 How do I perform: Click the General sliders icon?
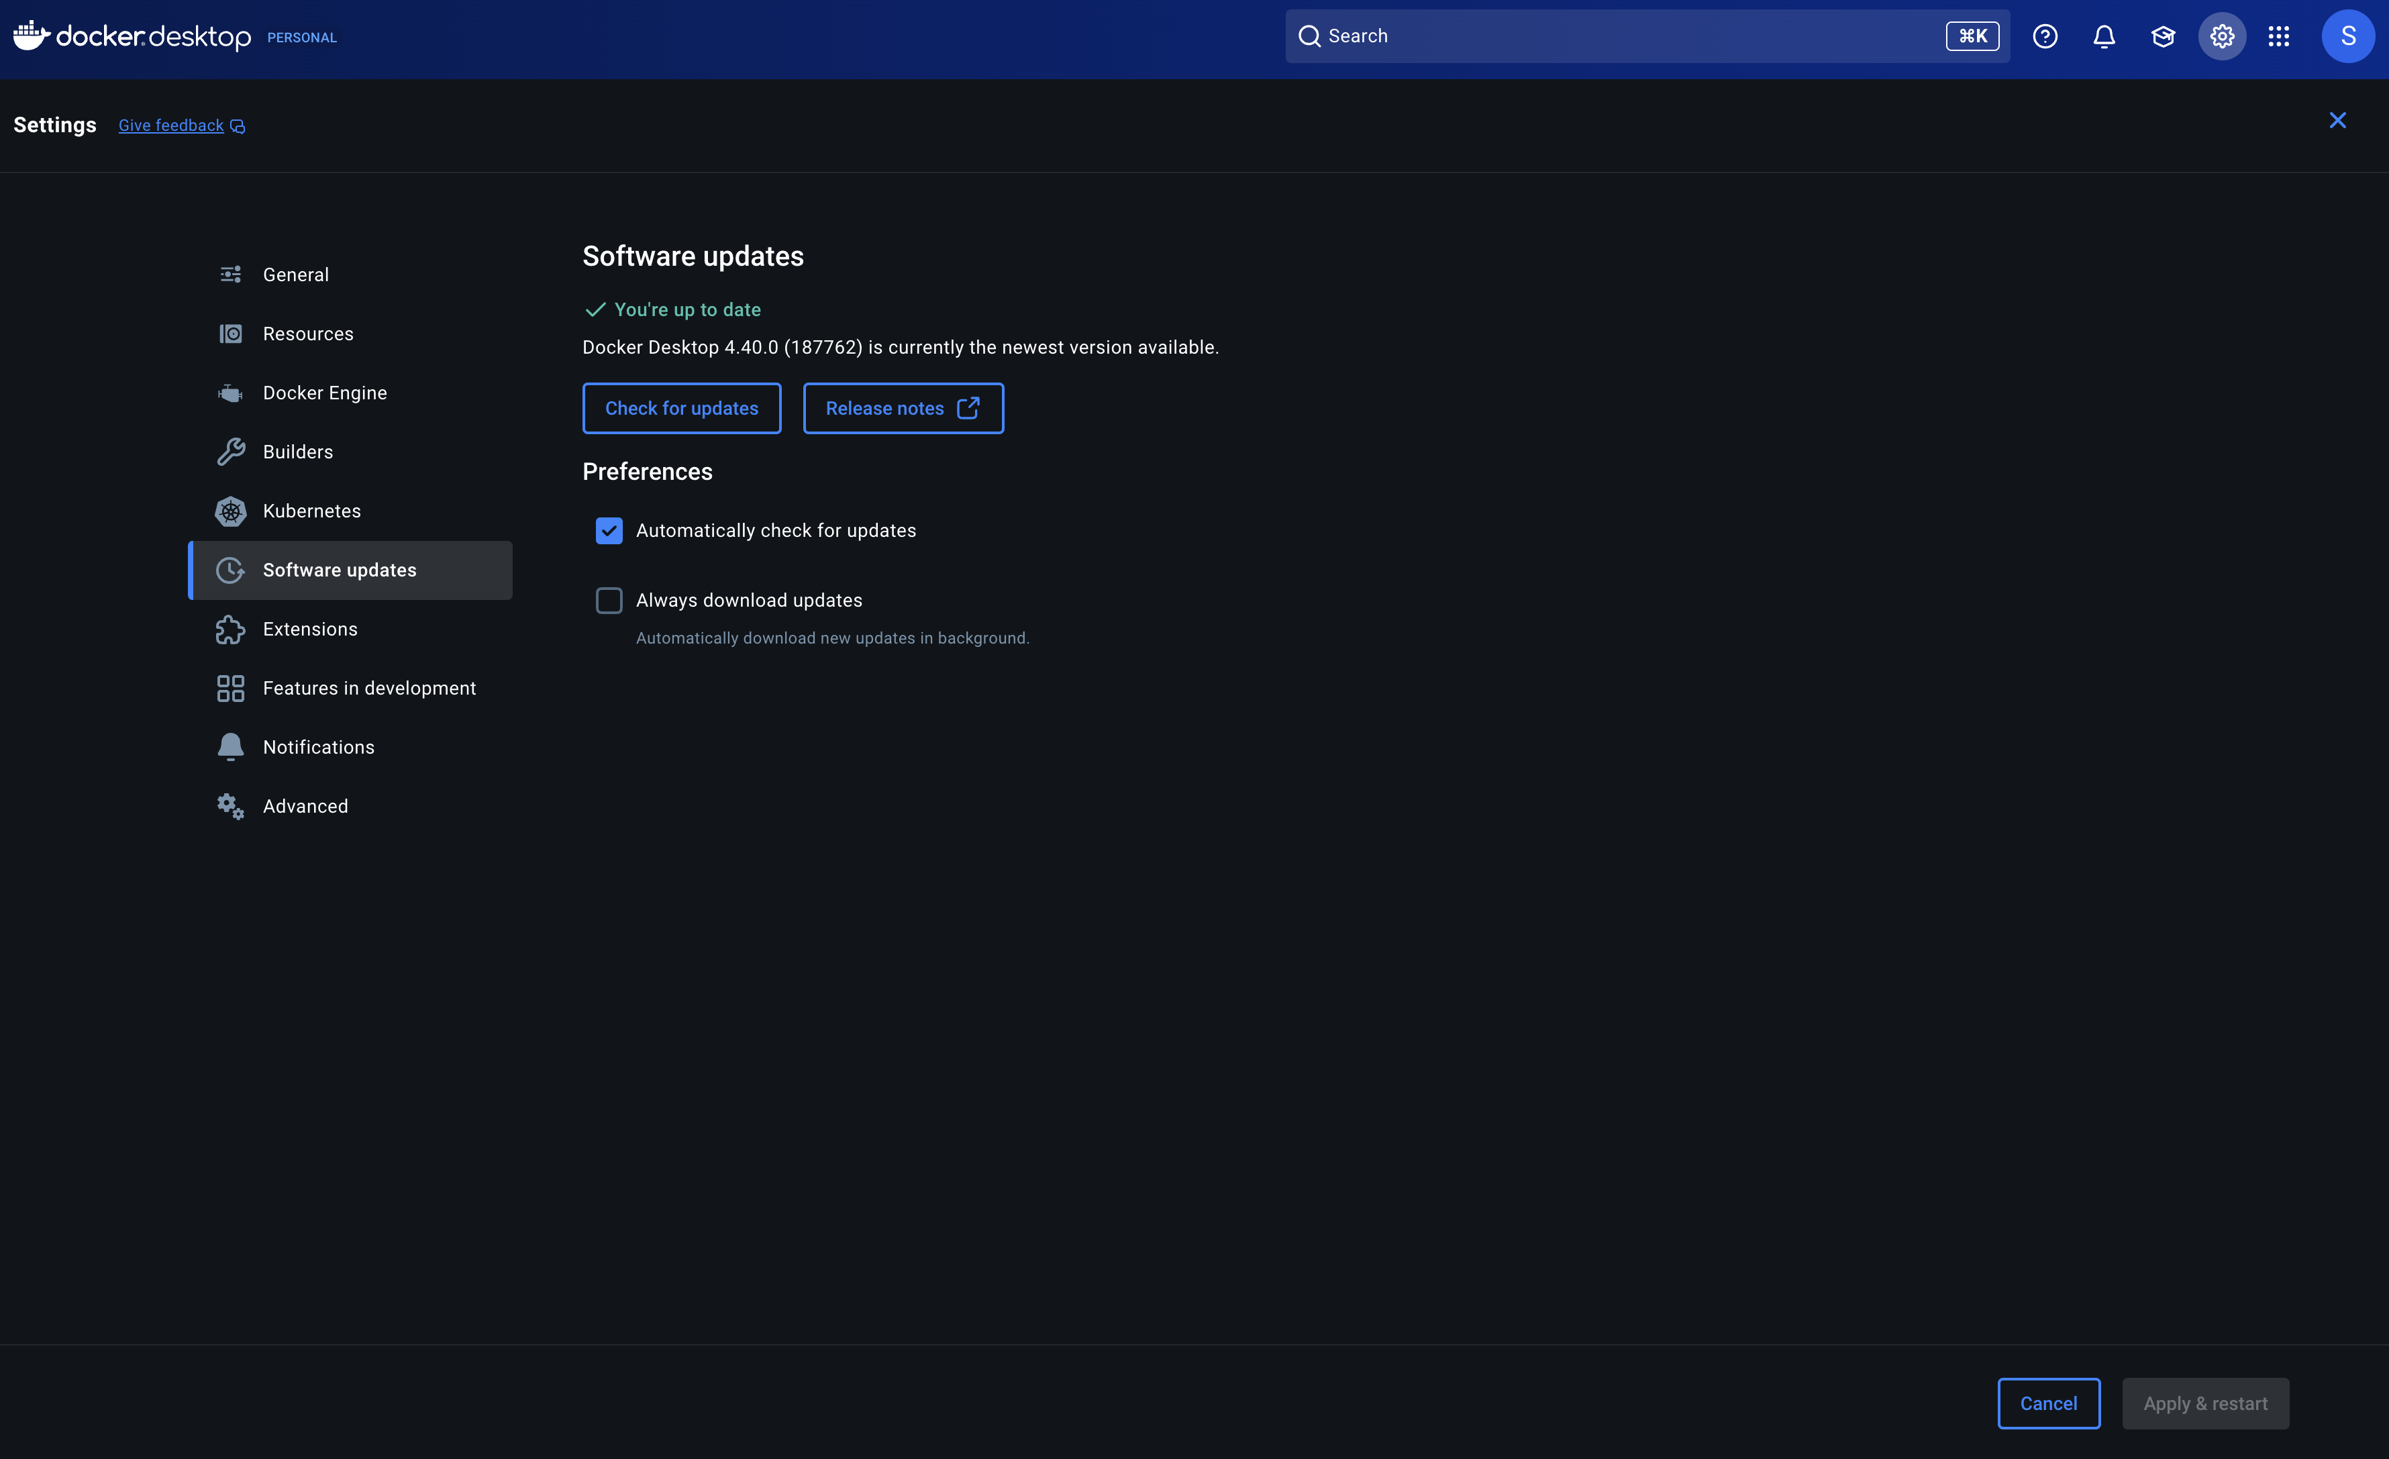pos(231,274)
